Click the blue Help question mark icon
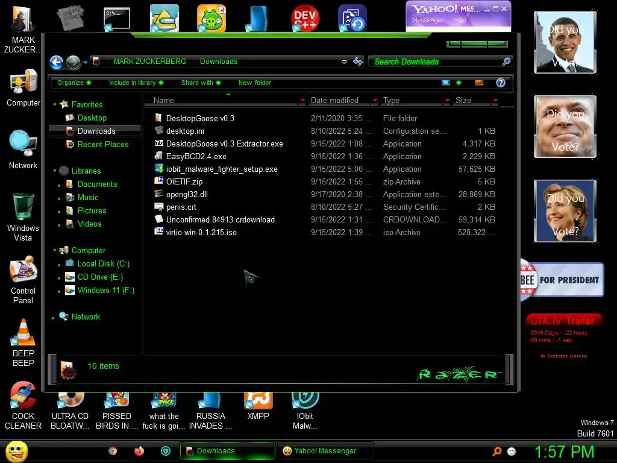The height and width of the screenshot is (463, 617). click(x=501, y=83)
